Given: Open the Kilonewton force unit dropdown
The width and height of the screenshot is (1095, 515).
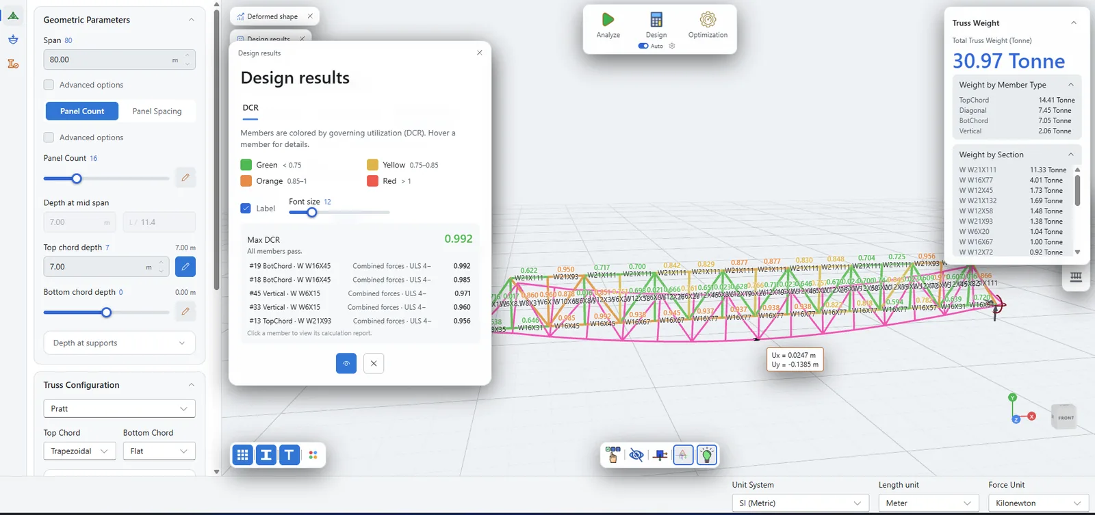Looking at the screenshot, I should click(x=1038, y=503).
